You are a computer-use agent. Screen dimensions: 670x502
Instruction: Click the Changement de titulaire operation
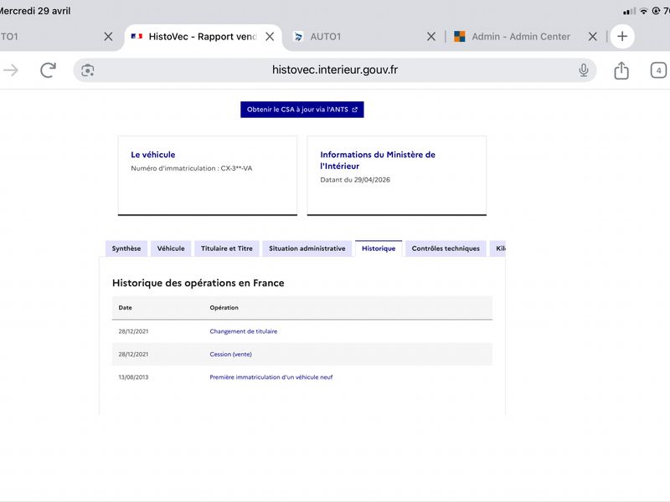(243, 331)
